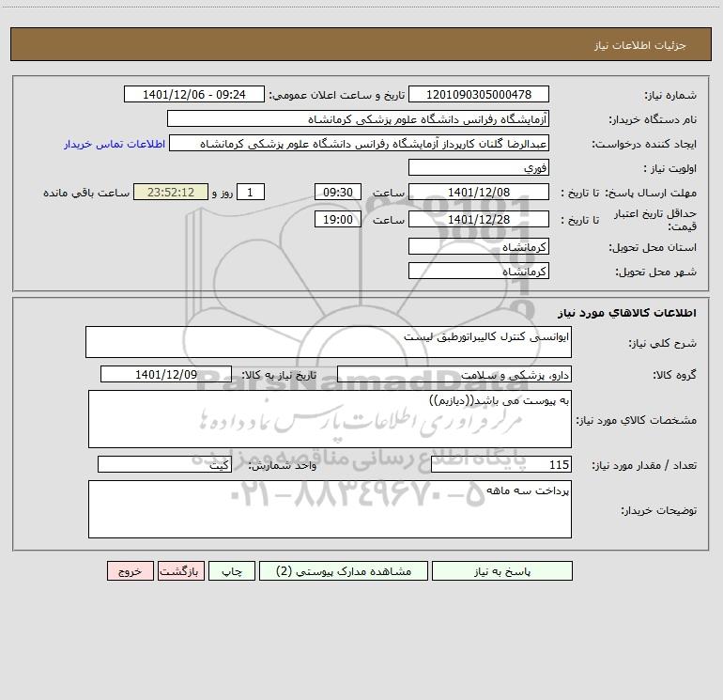The height and width of the screenshot is (700, 723).
Task: Click the response deadline date 1401/12/08
Action: coord(479,192)
